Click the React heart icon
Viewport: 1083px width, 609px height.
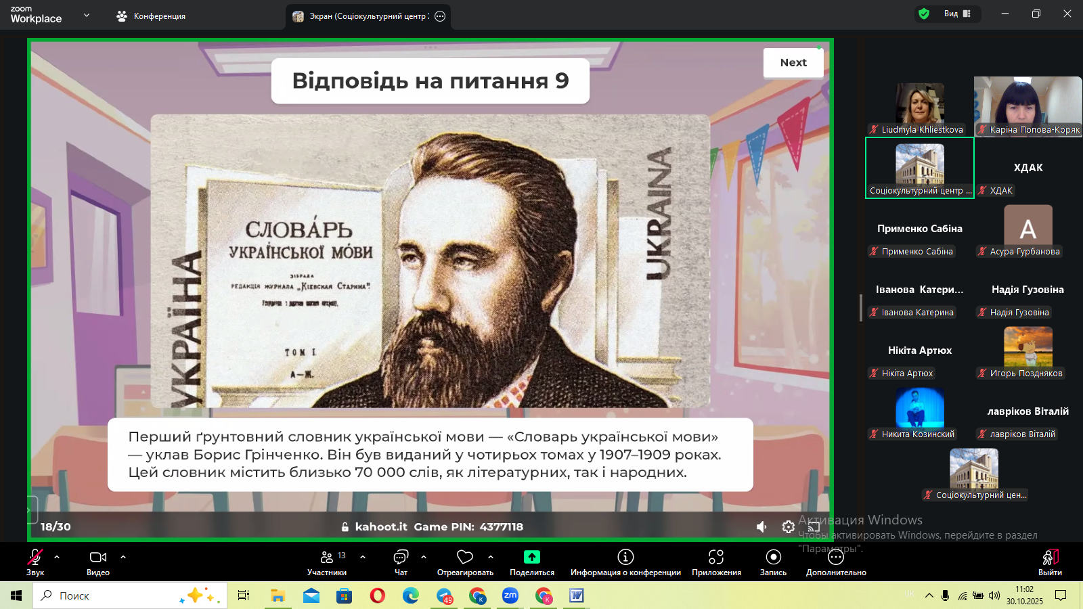(465, 557)
